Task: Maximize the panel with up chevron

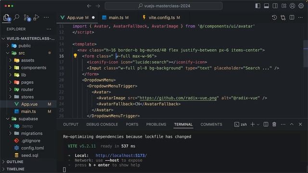Action: tap(292, 124)
